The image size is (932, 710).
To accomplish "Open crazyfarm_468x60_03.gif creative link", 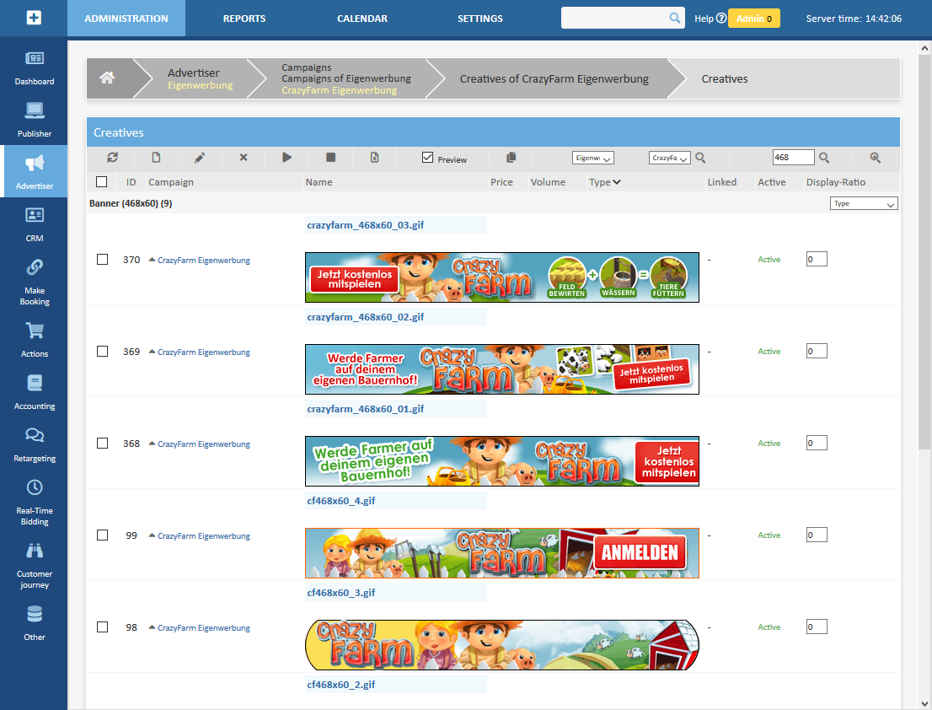I will (x=366, y=225).
